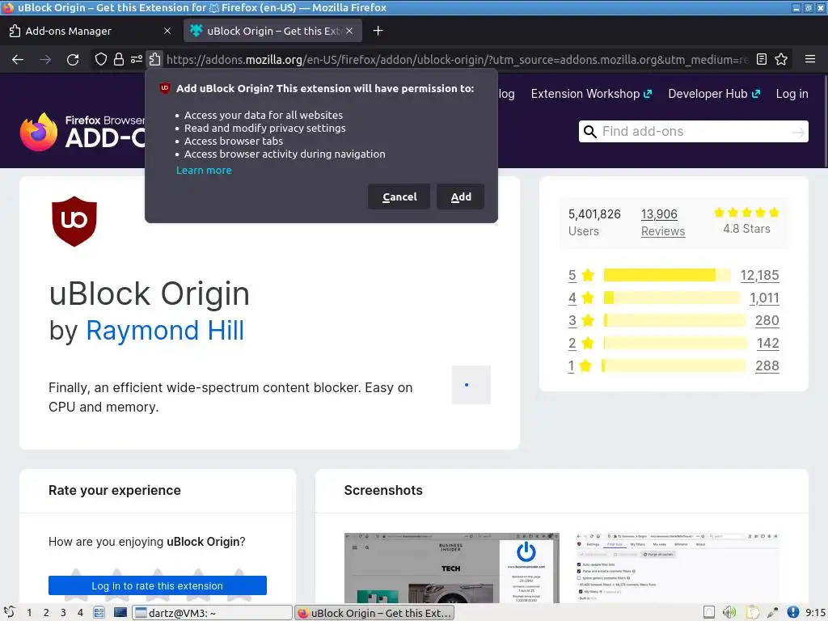Switch to the Add-ons Manager tab
828x621 pixels.
tap(90, 31)
